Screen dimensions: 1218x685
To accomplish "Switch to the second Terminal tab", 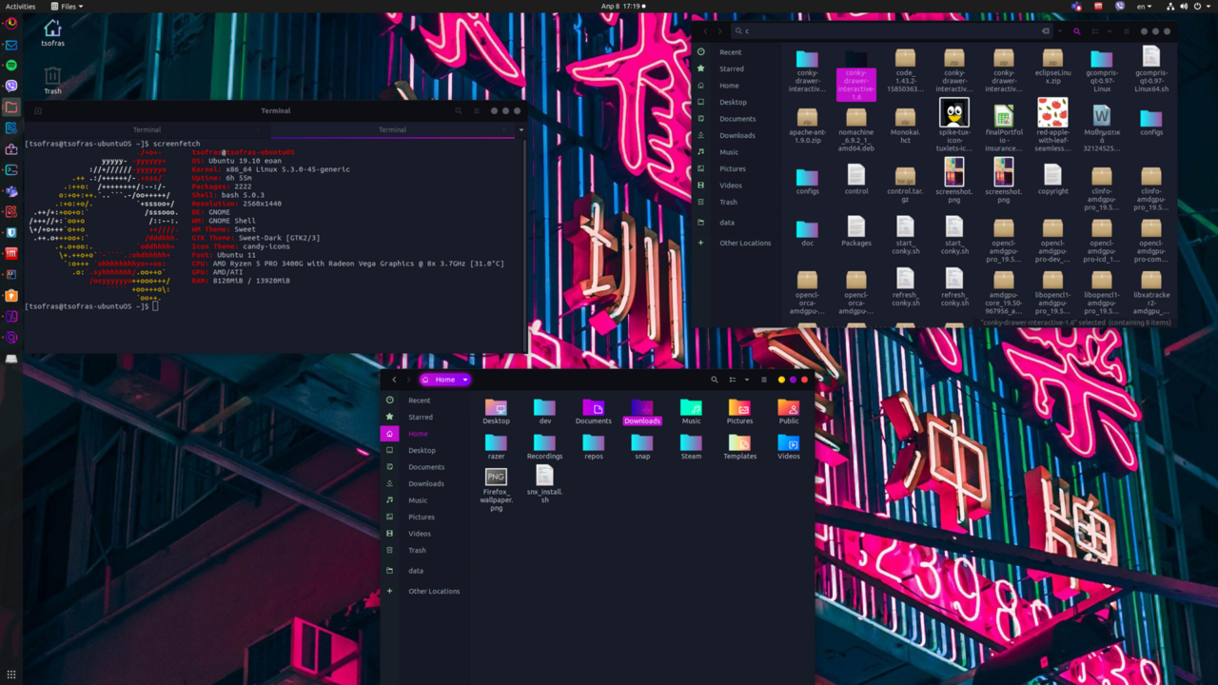I will click(x=392, y=129).
